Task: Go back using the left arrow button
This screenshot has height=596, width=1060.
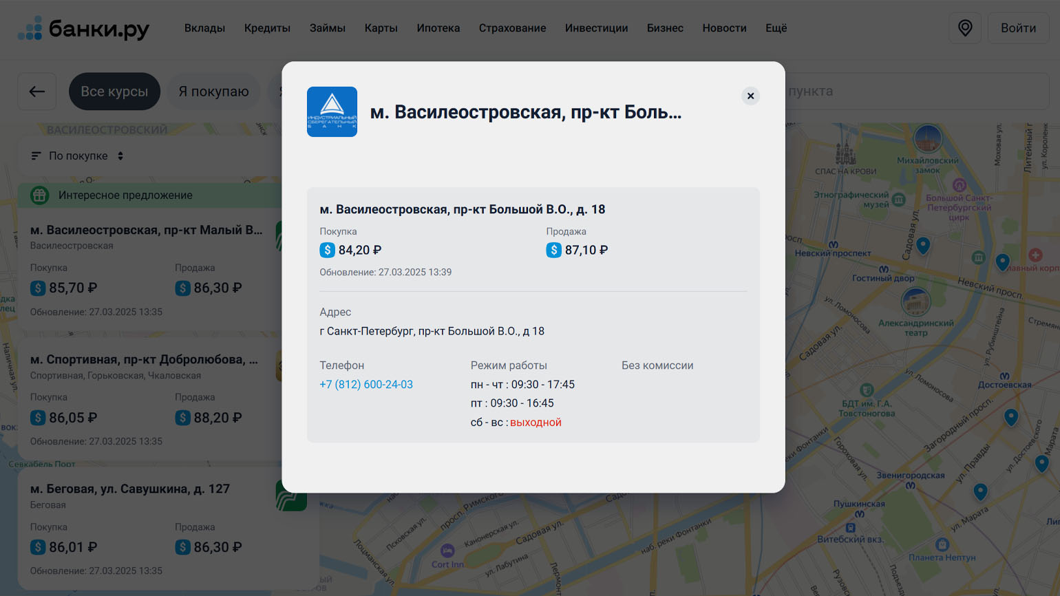Action: (37, 92)
